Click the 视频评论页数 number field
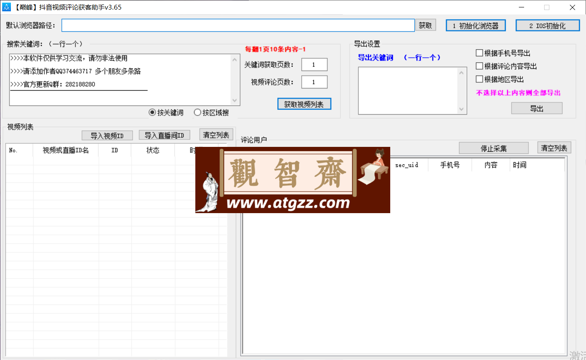 pyautogui.click(x=314, y=82)
